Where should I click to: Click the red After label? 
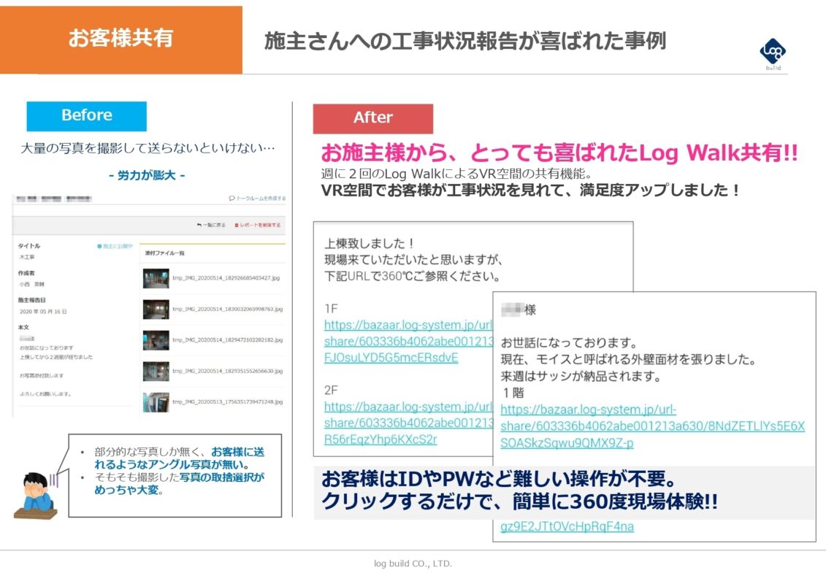pos(373,118)
